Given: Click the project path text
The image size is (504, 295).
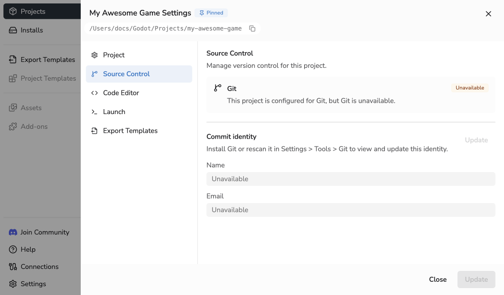Looking at the screenshot, I should [165, 29].
